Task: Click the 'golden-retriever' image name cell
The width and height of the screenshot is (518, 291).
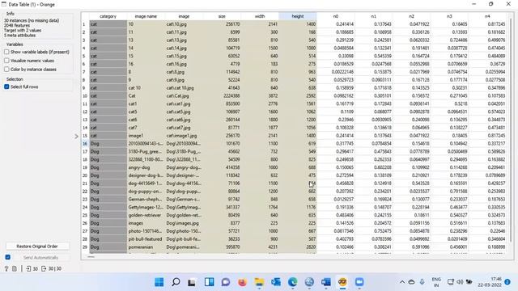Action: (x=146, y=216)
